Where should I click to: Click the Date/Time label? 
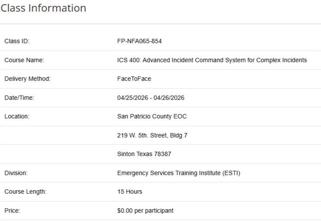tap(19, 98)
